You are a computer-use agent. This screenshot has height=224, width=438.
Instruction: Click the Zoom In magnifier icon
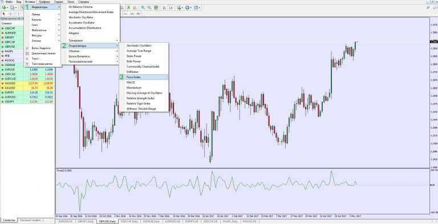click(x=143, y=7)
